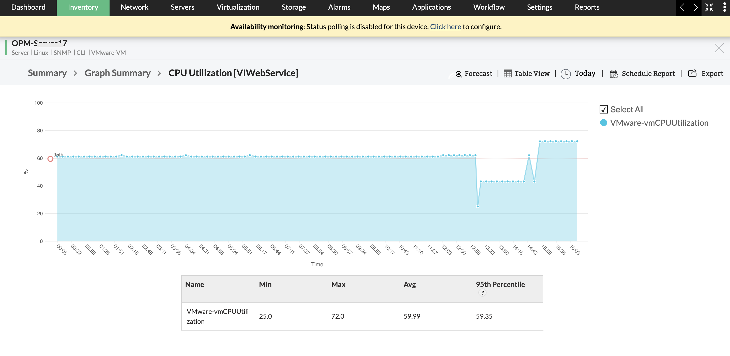
Task: Select the Table View icon
Action: [507, 73]
